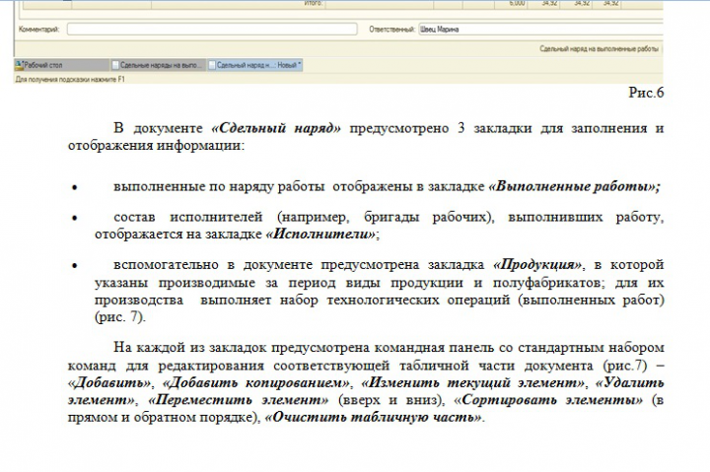This screenshot has height=472, width=710.
Task: Click the document icon on the Сдельный наряд Новый tab
Action: [212, 65]
